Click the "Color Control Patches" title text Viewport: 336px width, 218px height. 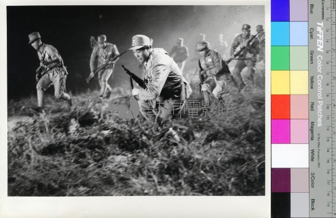320,91
